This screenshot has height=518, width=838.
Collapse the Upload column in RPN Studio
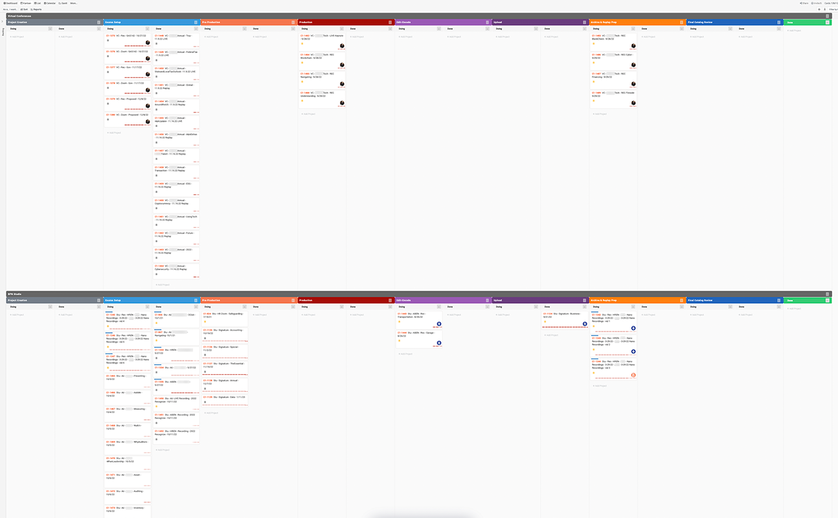[584, 300]
